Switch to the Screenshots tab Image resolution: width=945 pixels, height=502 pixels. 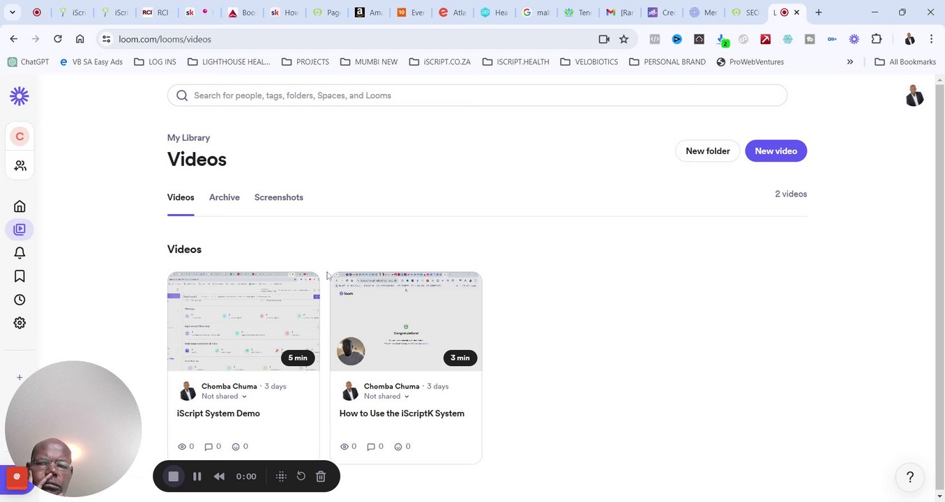tap(278, 197)
